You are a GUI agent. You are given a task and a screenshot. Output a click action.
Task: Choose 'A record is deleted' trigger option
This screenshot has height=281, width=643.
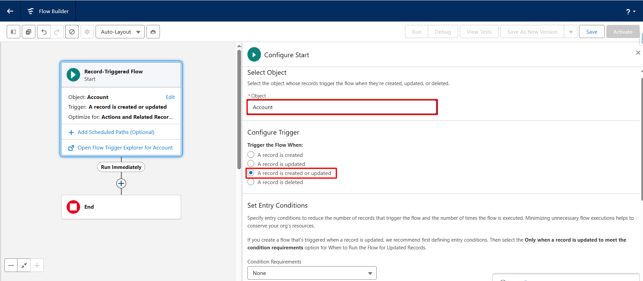(x=251, y=182)
